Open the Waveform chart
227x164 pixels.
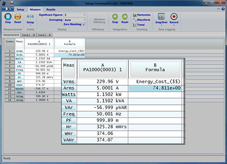click(x=142, y=20)
